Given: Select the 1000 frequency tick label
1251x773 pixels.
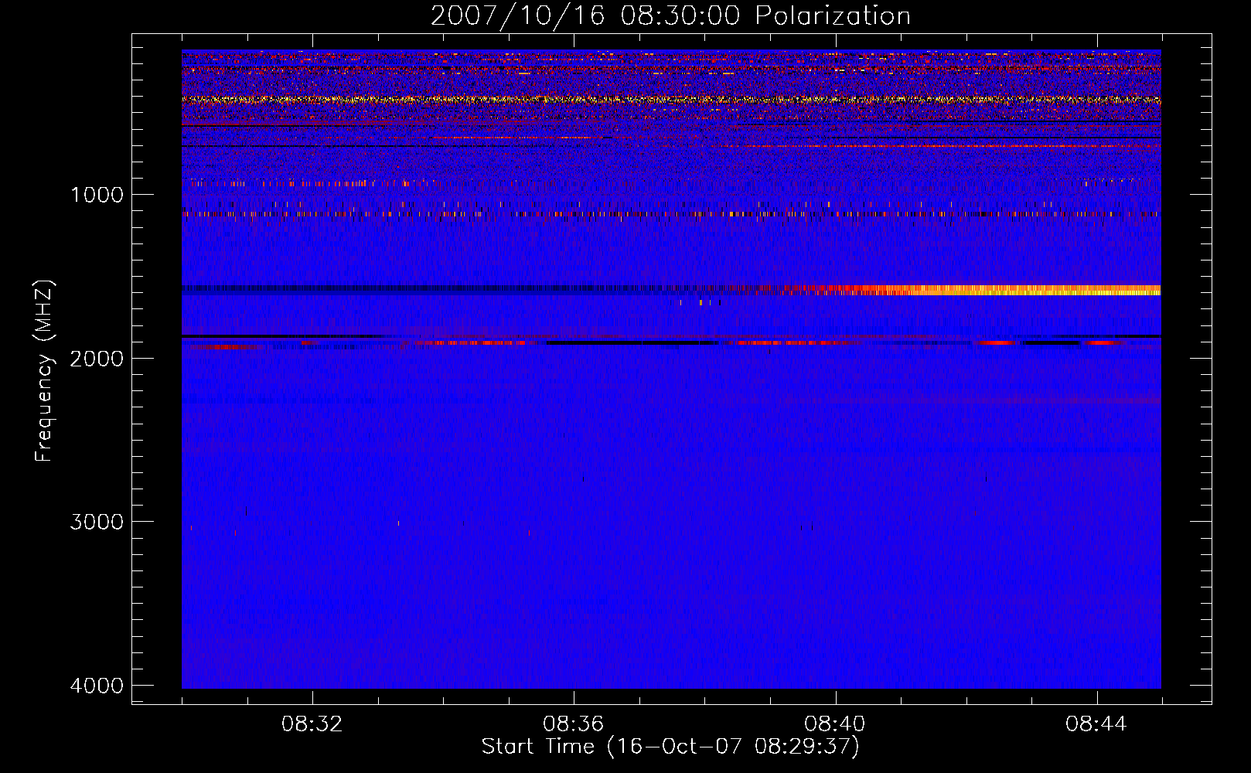Looking at the screenshot, I should (97, 195).
